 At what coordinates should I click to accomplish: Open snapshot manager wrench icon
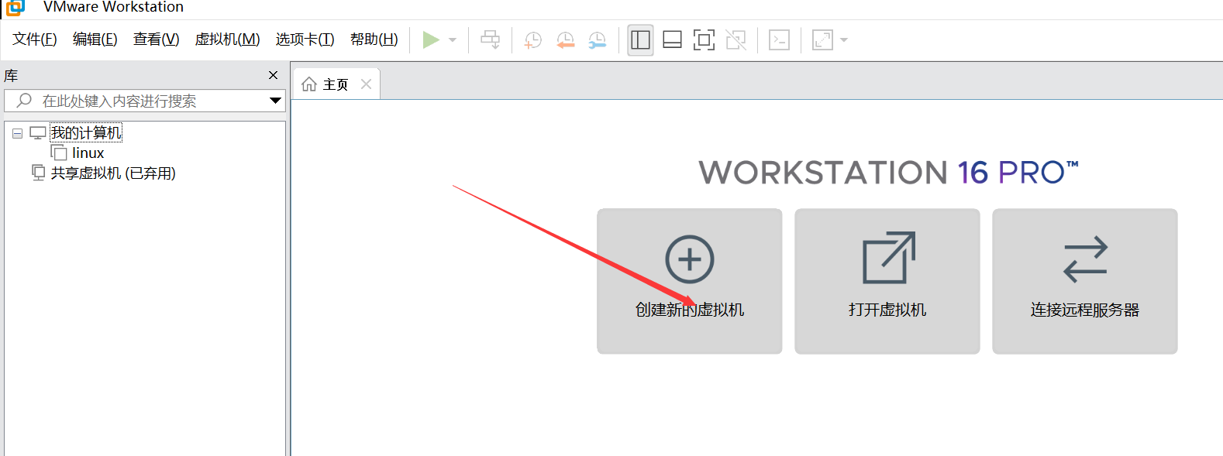598,40
